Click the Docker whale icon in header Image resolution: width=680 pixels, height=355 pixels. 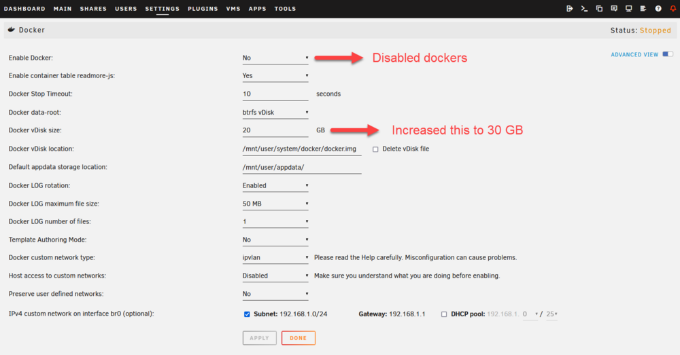[12, 30]
